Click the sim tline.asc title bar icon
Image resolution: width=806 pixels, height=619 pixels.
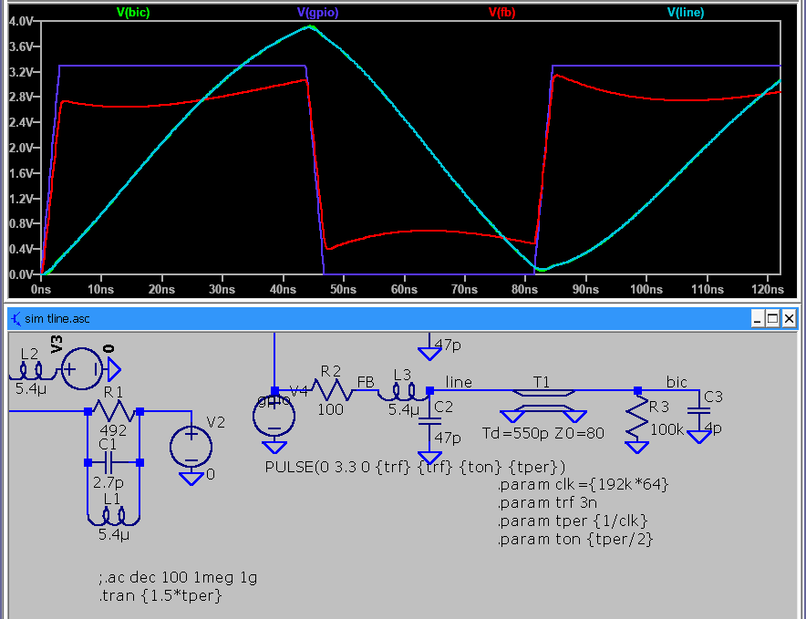click(16, 318)
